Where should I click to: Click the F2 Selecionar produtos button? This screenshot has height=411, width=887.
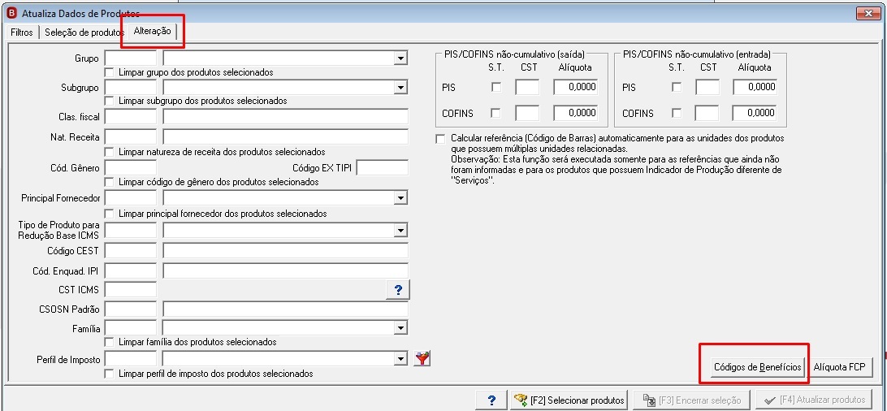(569, 400)
